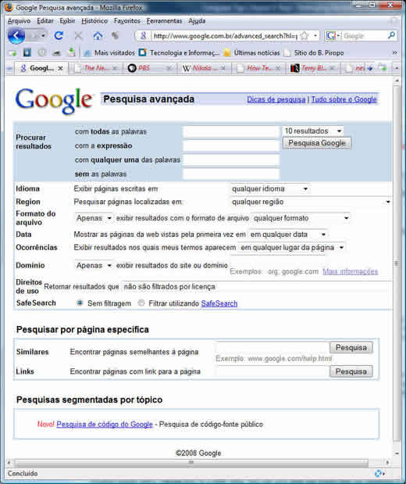Expand the qualquer idioma dropdown
The height and width of the screenshot is (484, 406).
(269, 188)
